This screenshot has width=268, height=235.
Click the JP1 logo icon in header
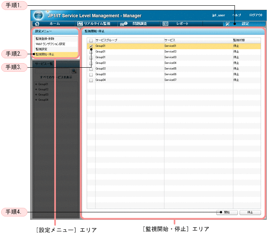38,15
